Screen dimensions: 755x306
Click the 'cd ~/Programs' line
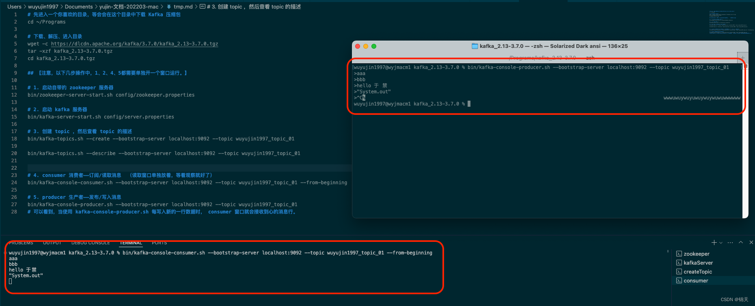click(47, 22)
